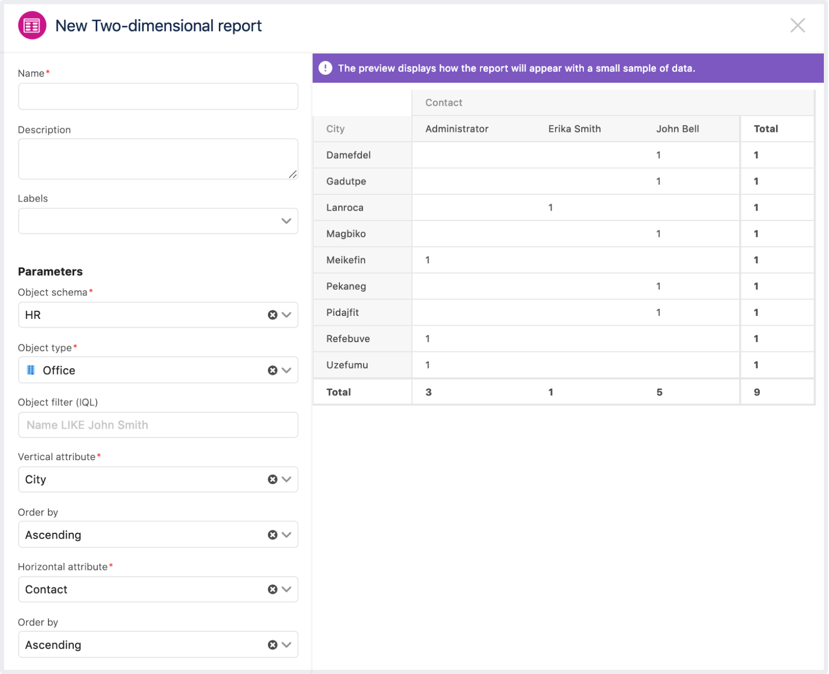
Task: Focus the Name input field
Action: (158, 96)
